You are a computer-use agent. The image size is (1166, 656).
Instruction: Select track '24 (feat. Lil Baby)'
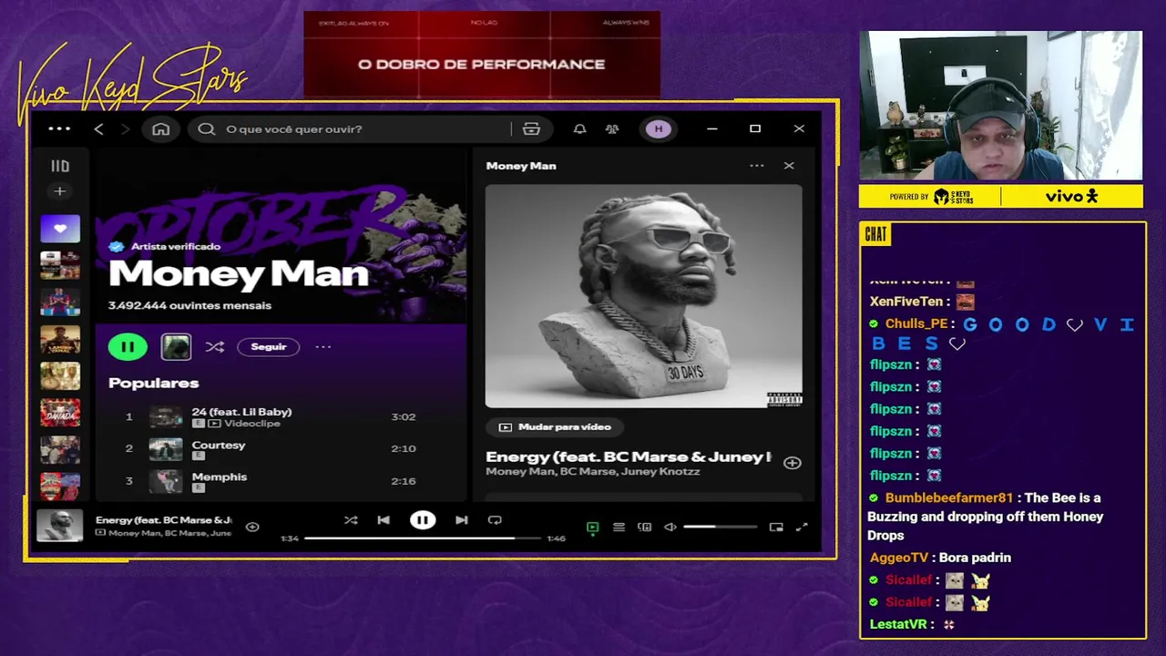pos(241,412)
